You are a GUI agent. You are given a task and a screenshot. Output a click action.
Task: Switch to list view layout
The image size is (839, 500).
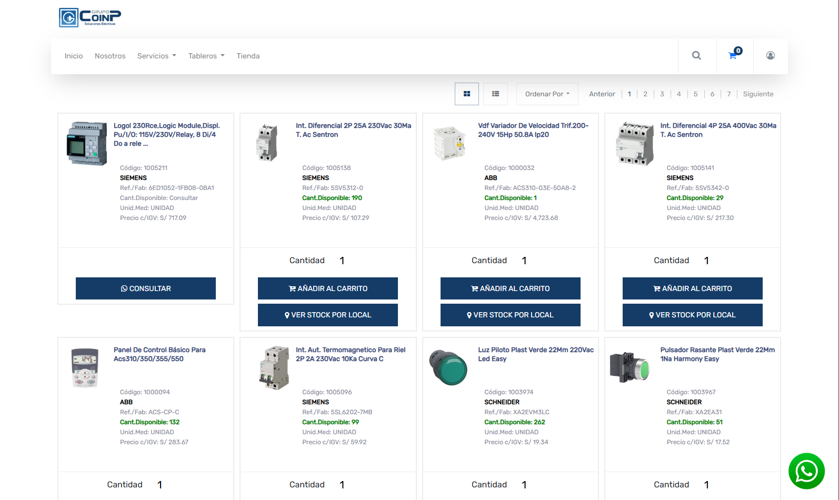(495, 94)
